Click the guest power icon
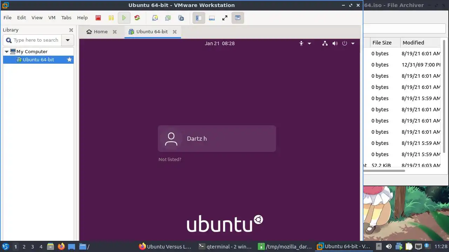 pos(344,43)
